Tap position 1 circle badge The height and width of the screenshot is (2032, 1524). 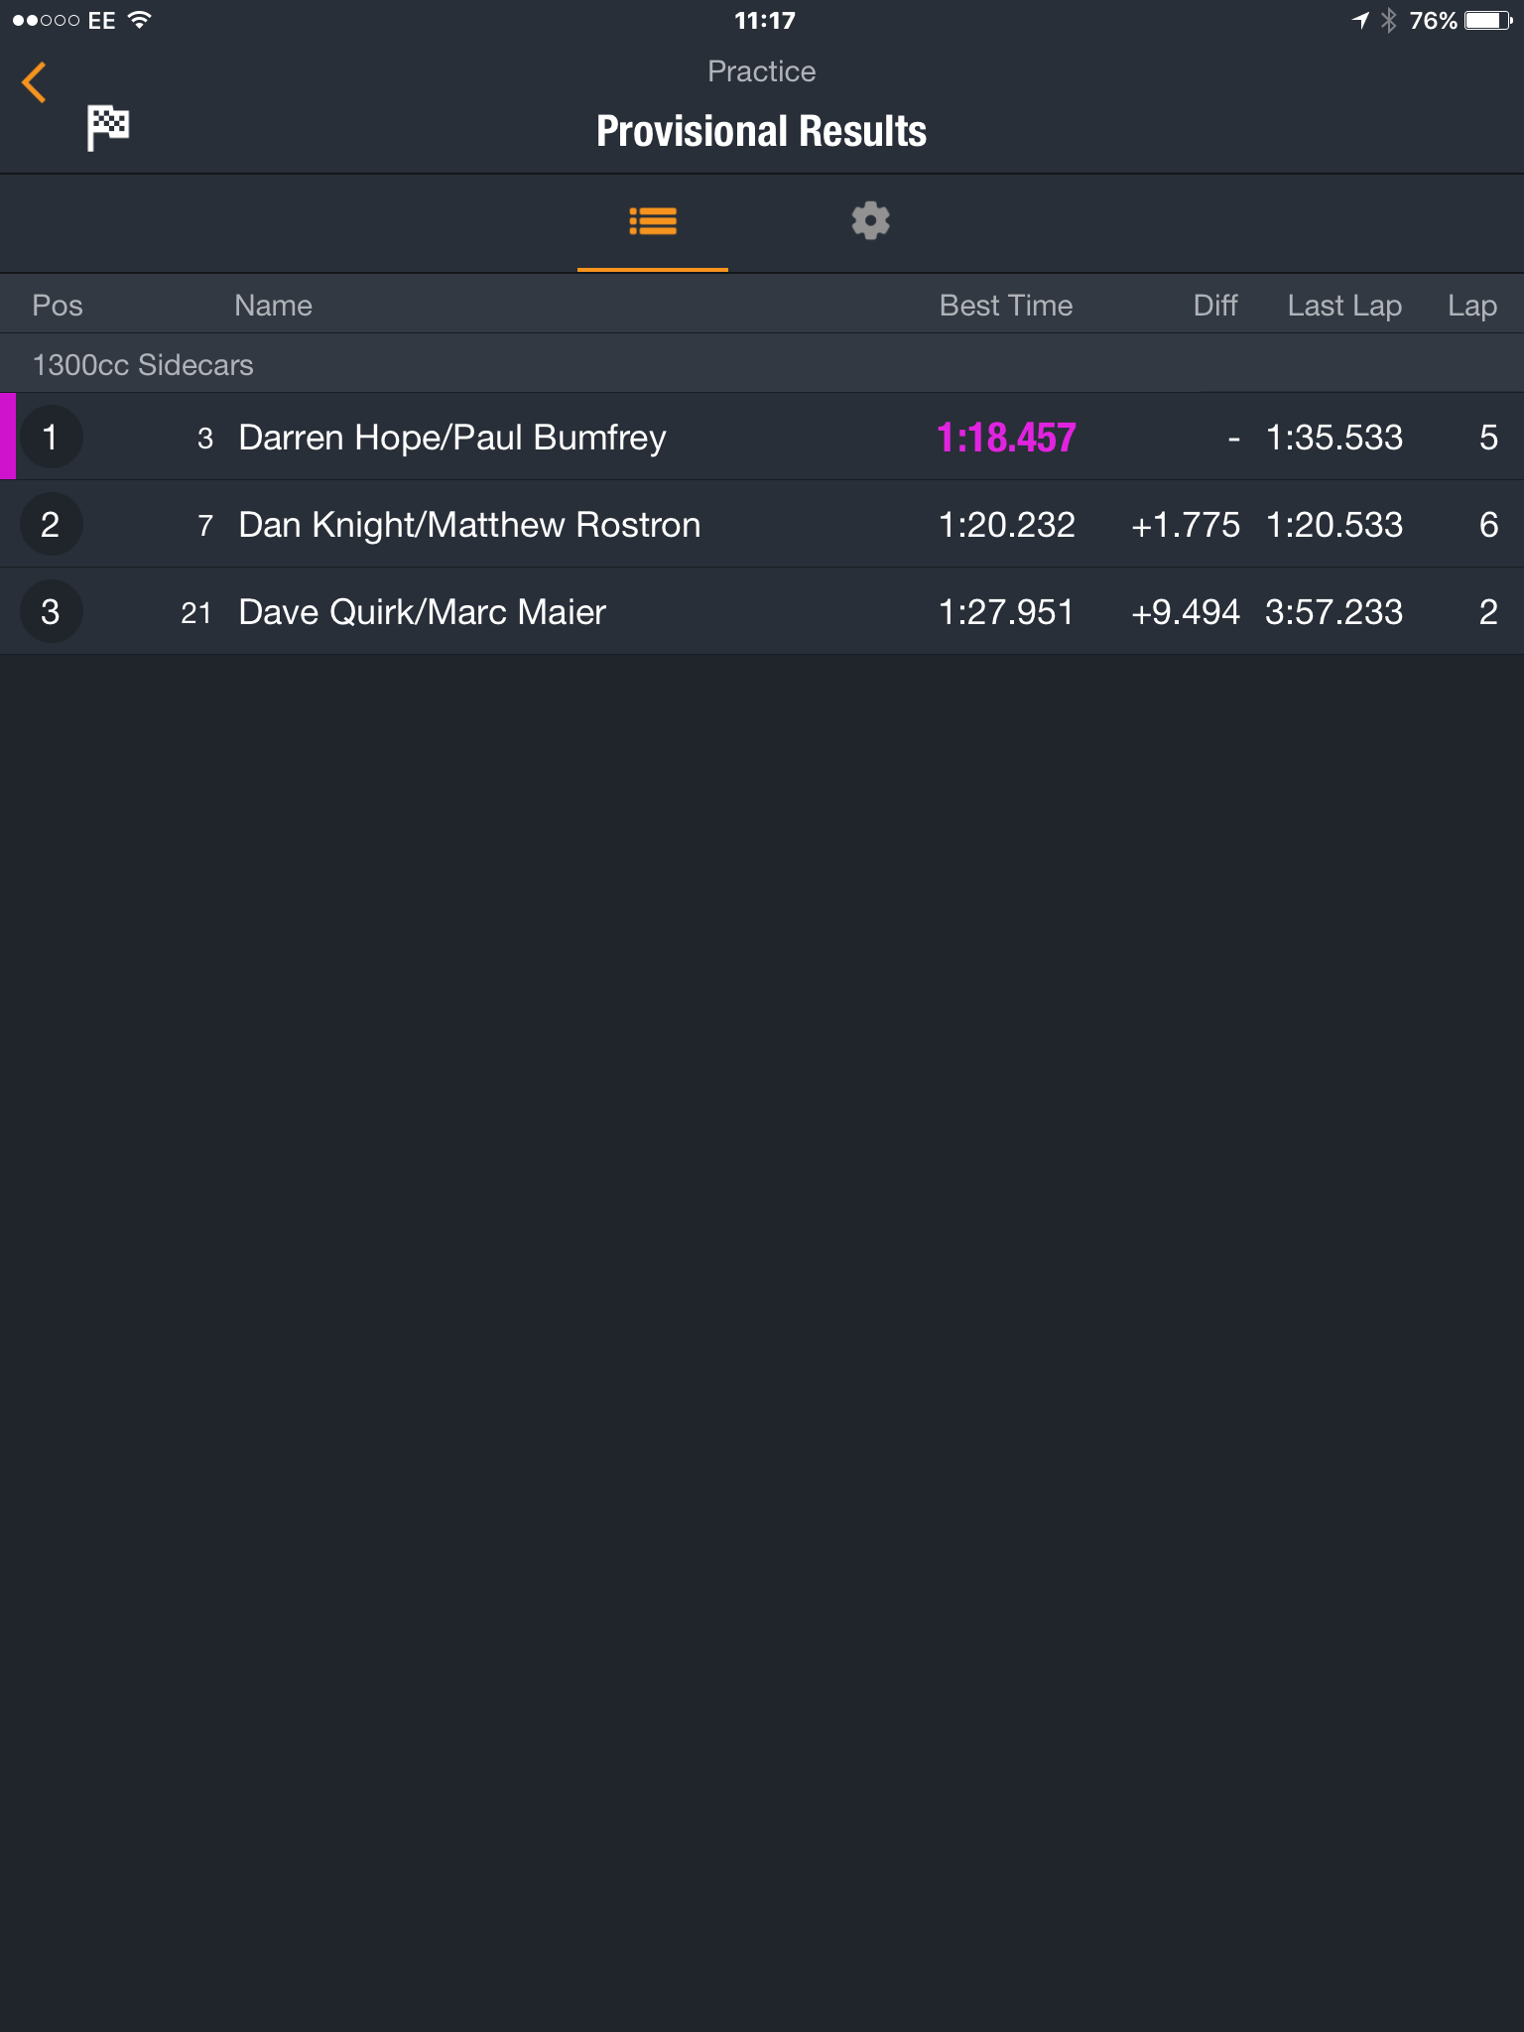[x=51, y=438]
